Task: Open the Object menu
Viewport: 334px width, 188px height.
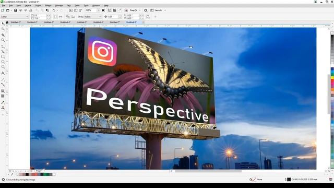Action: pyautogui.click(x=38, y=6)
